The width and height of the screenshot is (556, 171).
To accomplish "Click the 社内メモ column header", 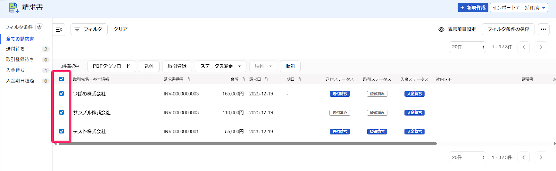I will click(x=444, y=79).
